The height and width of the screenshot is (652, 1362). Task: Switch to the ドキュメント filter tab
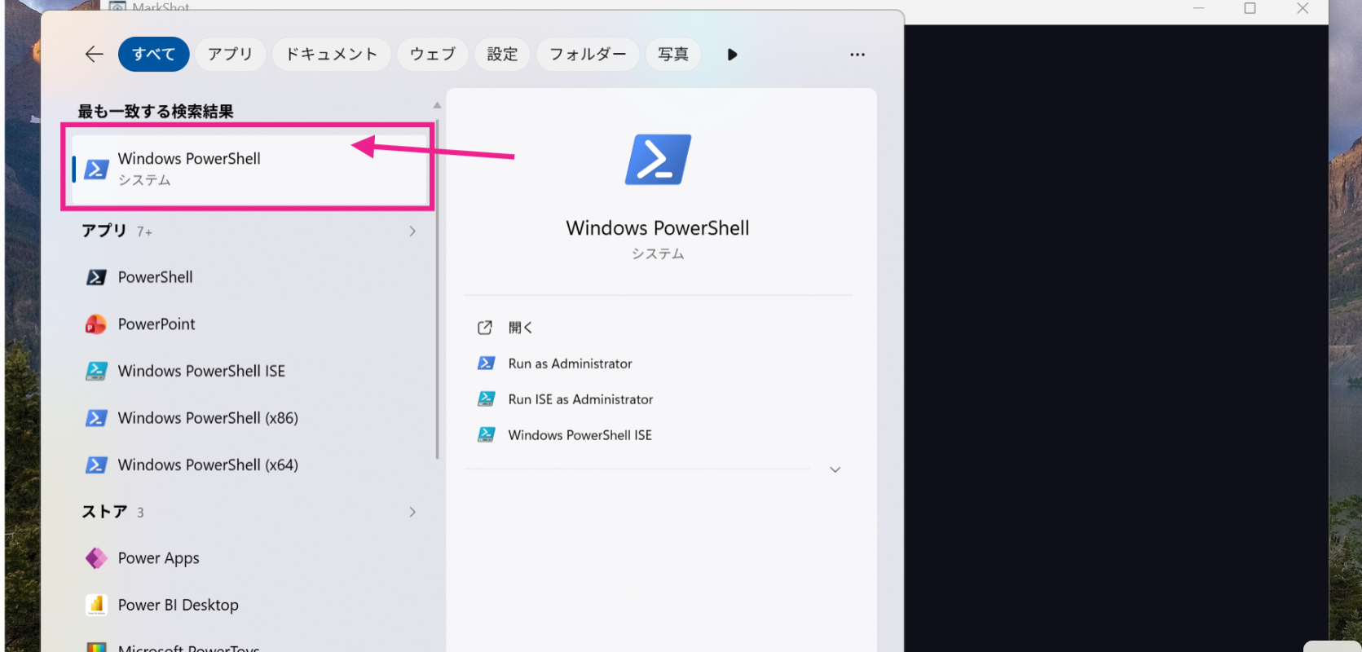point(332,55)
